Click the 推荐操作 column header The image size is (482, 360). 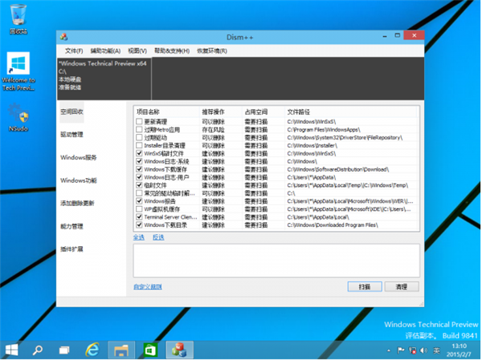pos(221,112)
